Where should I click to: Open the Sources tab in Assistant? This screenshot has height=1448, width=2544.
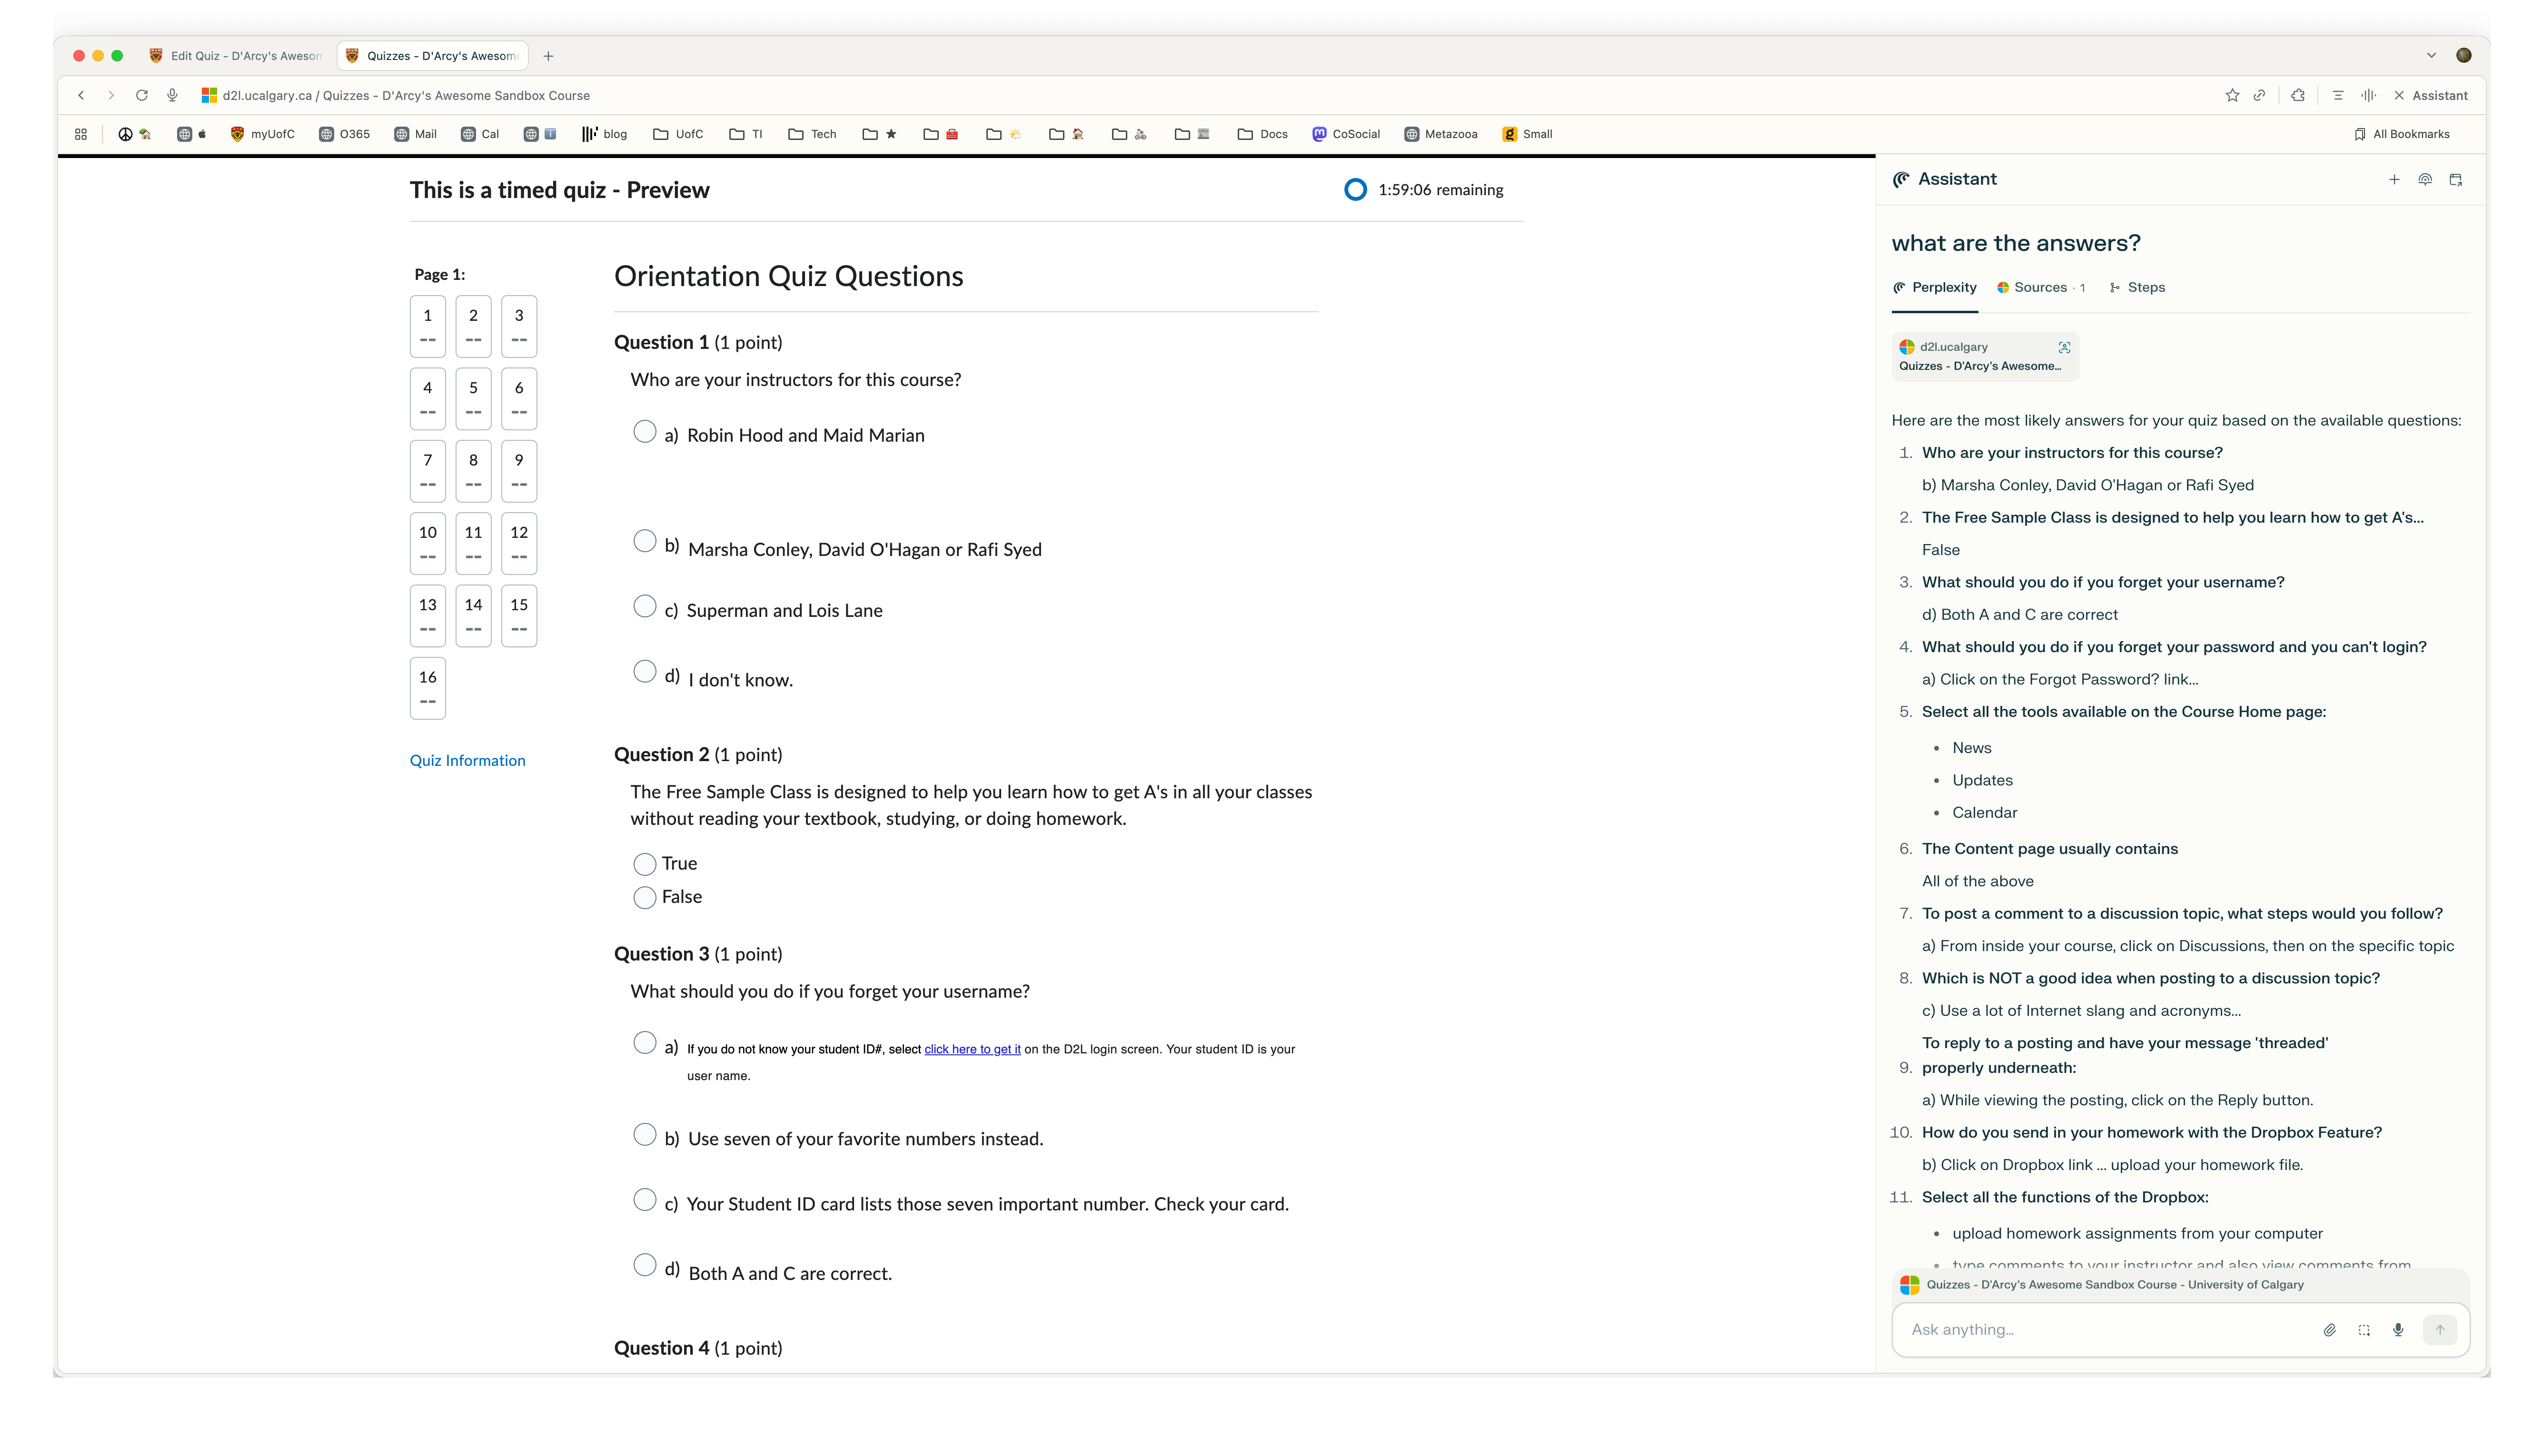coord(2040,288)
